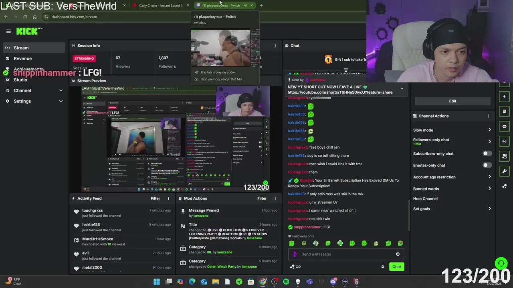Open user Murd3rHeSmoke in Activity Feed
The height and width of the screenshot is (288, 513).
[97, 239]
